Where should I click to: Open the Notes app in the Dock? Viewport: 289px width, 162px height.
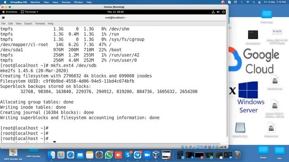(89, 155)
